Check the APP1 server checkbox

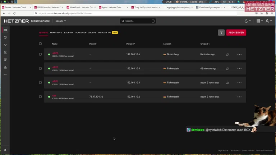coord(40,83)
